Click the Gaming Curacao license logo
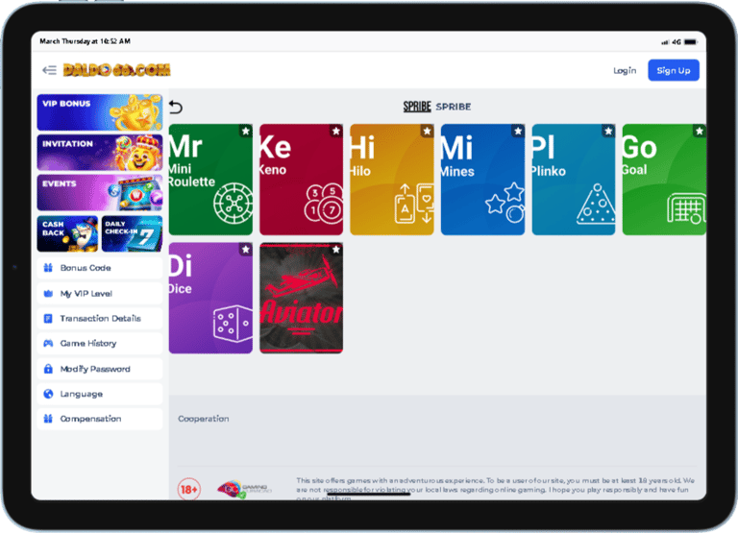The width and height of the screenshot is (738, 533). coord(244,489)
